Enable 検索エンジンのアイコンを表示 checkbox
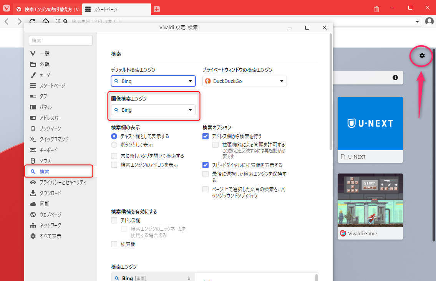The image size is (436, 281). pyautogui.click(x=114, y=165)
